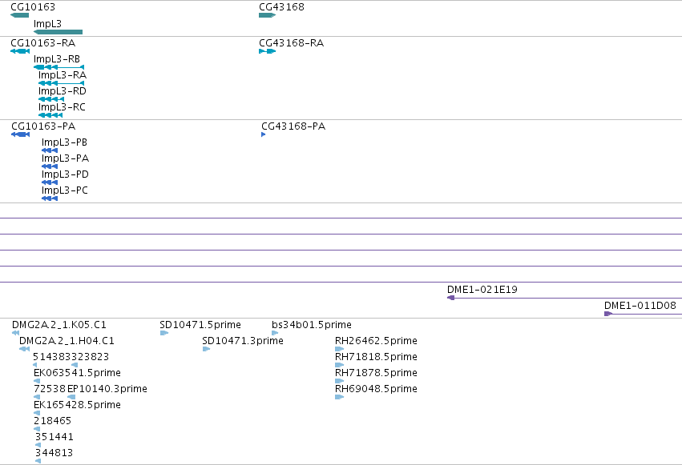Click the SD10471.3prime EST arrow
This screenshot has width=682, height=465.
[206, 349]
